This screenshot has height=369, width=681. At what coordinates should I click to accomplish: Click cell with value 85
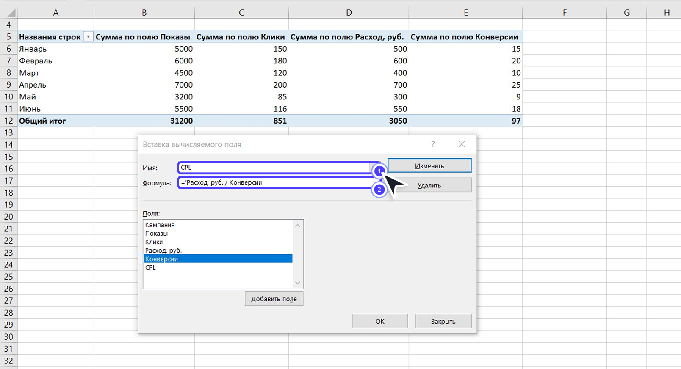click(241, 96)
